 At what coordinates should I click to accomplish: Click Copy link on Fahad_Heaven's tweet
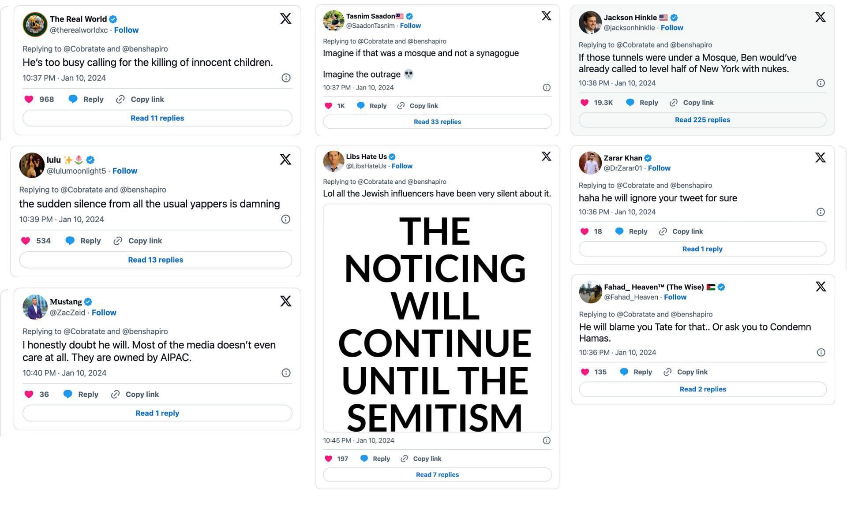692,372
